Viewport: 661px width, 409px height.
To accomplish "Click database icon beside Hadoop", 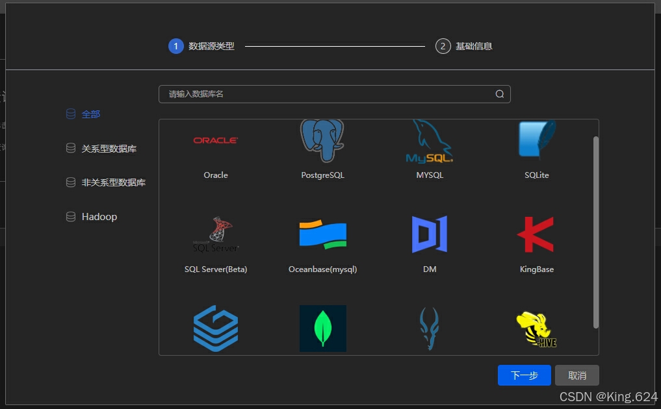I will click(71, 216).
